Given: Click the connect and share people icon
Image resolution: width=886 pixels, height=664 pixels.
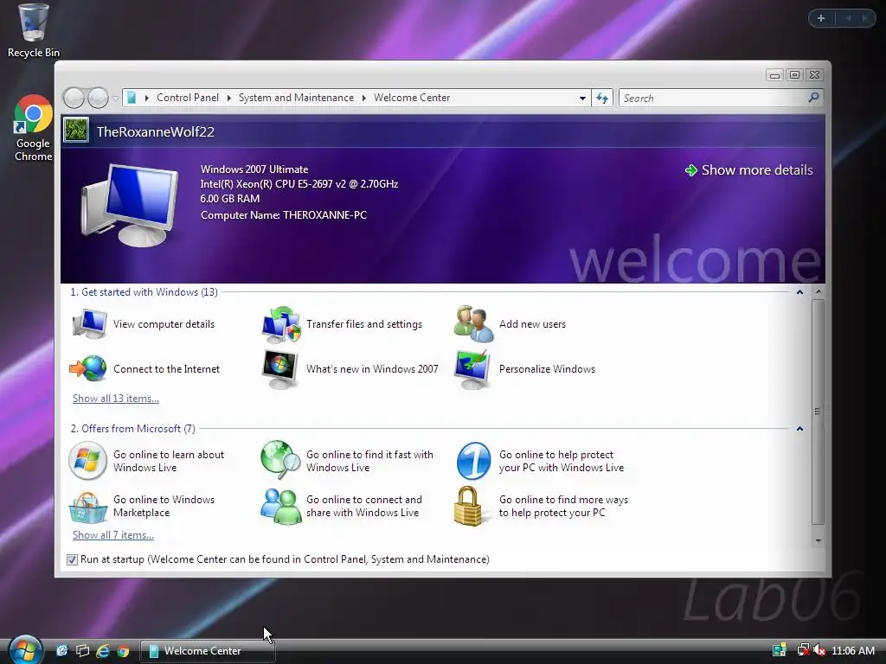Looking at the screenshot, I should click(x=281, y=507).
